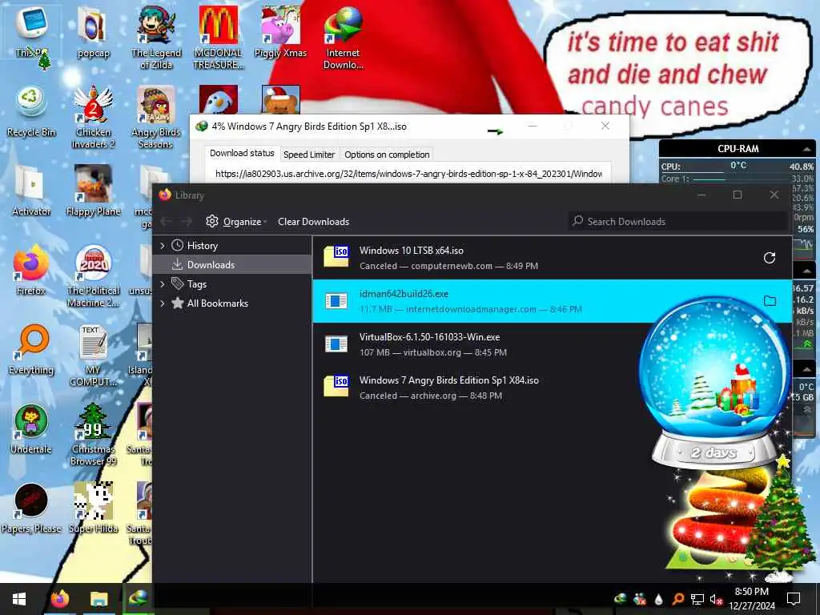820x615 pixels.
Task: Open File Explorer from the taskbar
Action: click(x=98, y=599)
